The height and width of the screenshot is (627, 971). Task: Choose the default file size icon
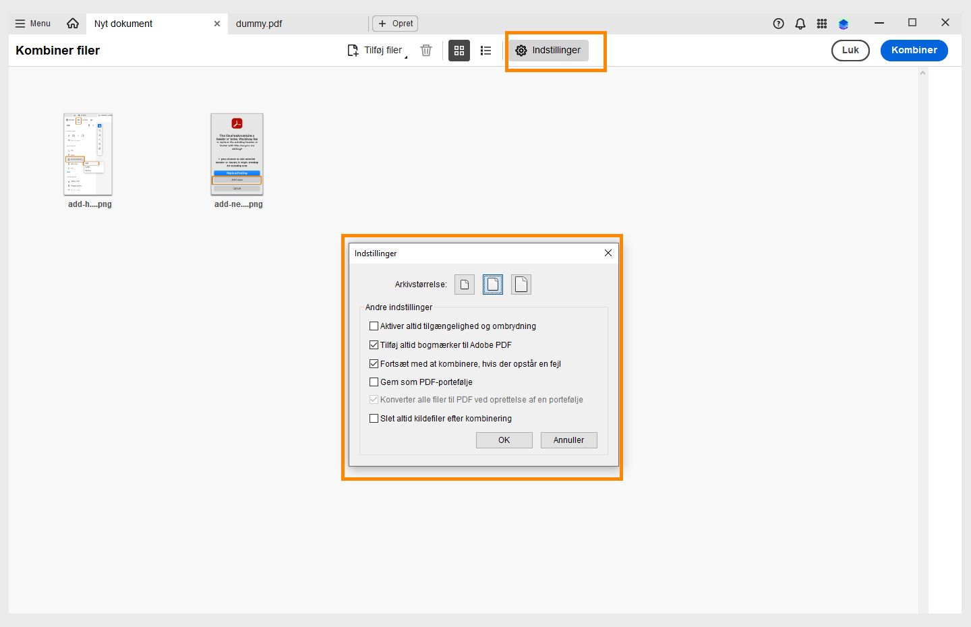tap(493, 285)
